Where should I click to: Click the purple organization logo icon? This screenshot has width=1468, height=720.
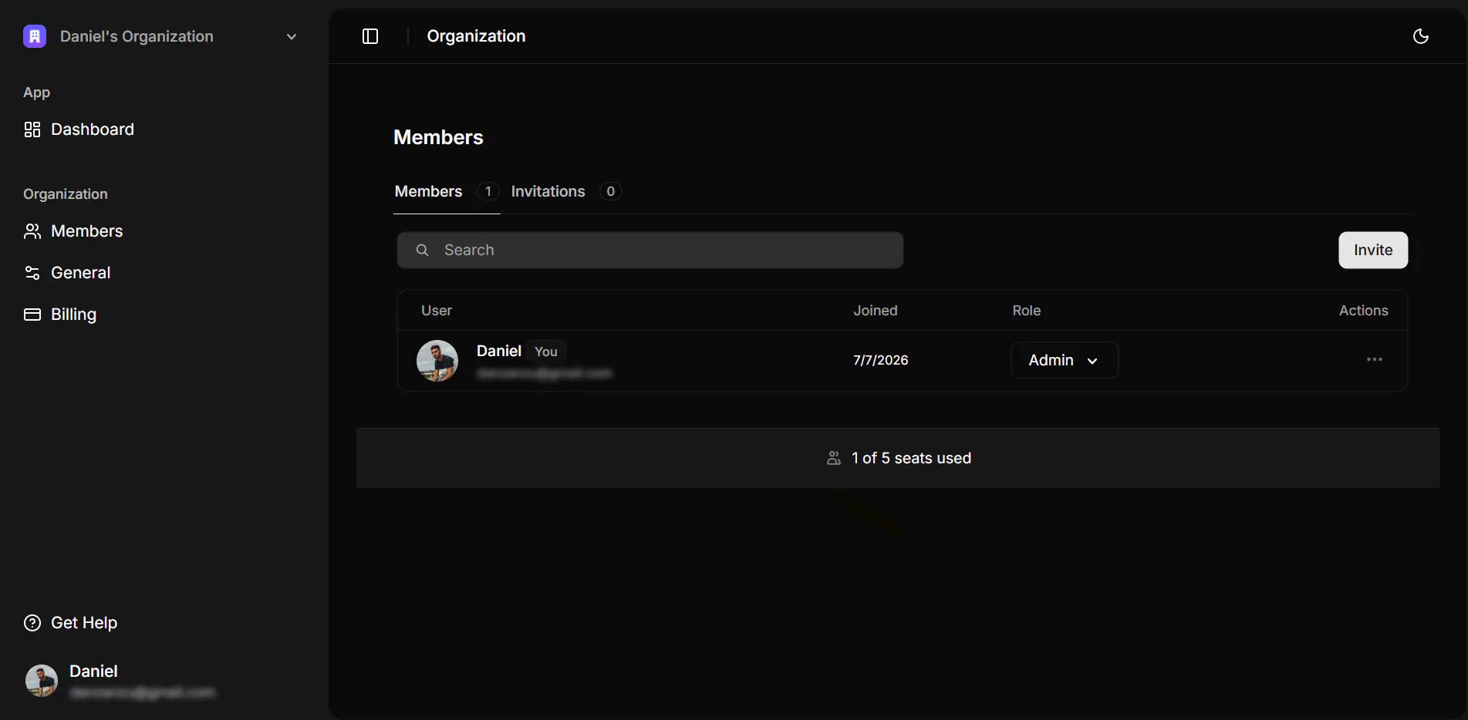35,36
